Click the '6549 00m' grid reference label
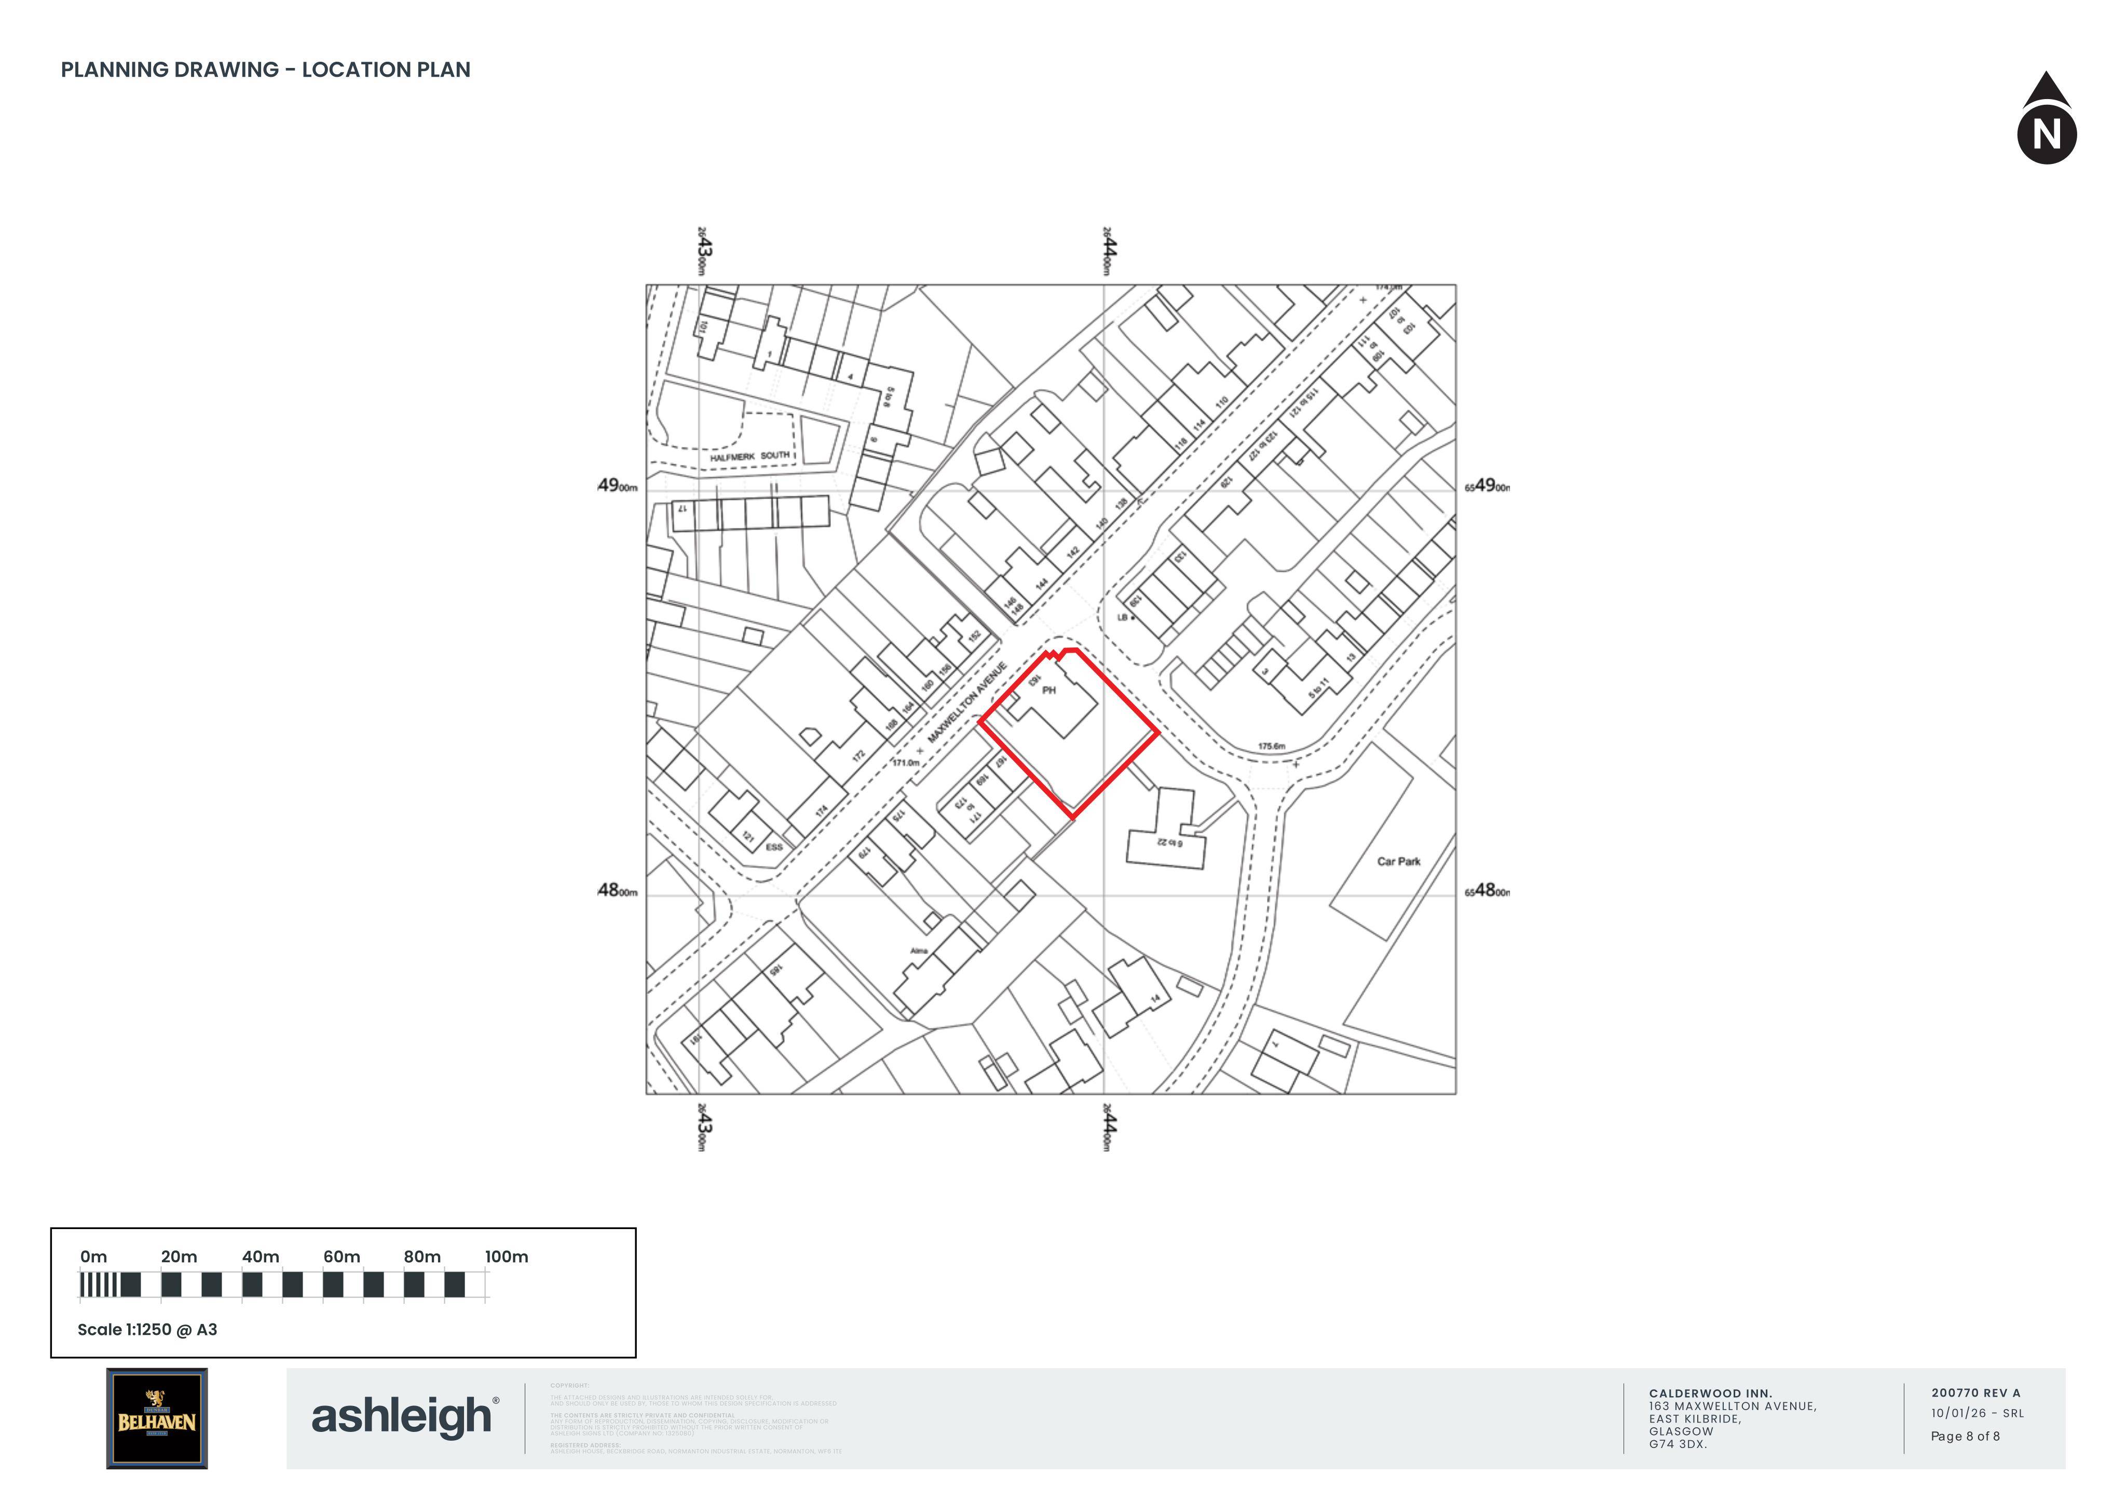 [x=1487, y=487]
